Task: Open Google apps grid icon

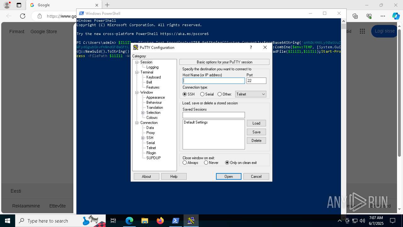Action: coord(362,31)
